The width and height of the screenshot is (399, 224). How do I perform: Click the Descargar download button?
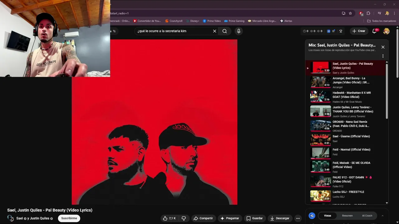pyautogui.click(x=280, y=218)
